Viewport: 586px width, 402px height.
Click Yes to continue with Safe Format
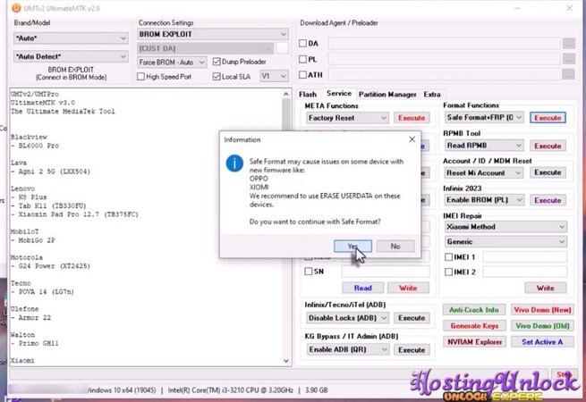point(352,246)
